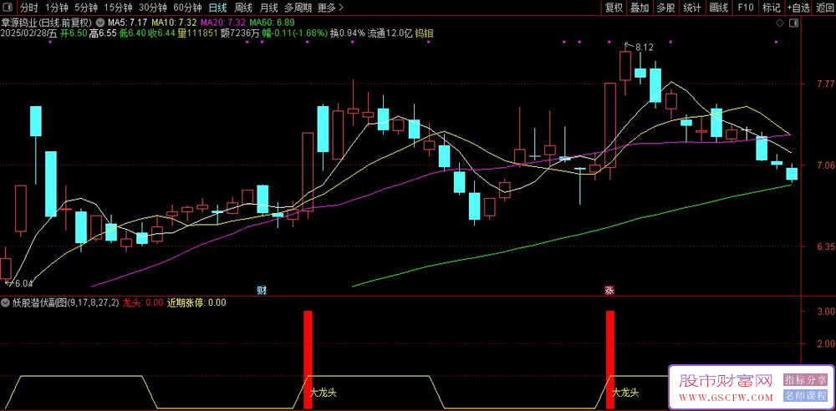
Task: Open the 更多 periods expander
Action: pyautogui.click(x=330, y=8)
